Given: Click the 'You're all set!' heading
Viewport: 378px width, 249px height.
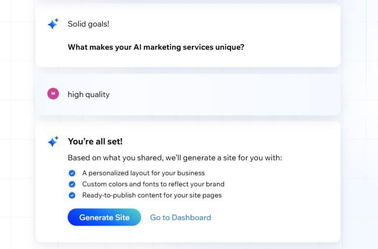Looking at the screenshot, I should pyautogui.click(x=95, y=141).
